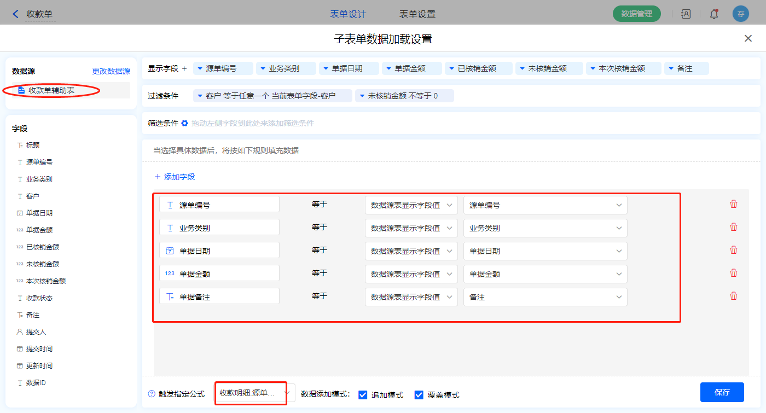766x413 pixels.
Task: Switch to the 表单设计 tab
Action: (348, 14)
